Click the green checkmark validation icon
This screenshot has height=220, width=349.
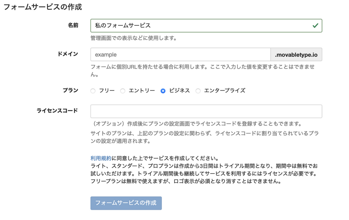coord(315,25)
